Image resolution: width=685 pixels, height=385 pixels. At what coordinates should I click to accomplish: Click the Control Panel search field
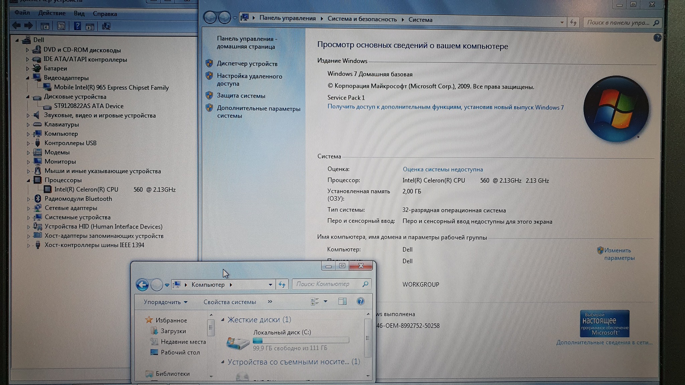tap(617, 23)
